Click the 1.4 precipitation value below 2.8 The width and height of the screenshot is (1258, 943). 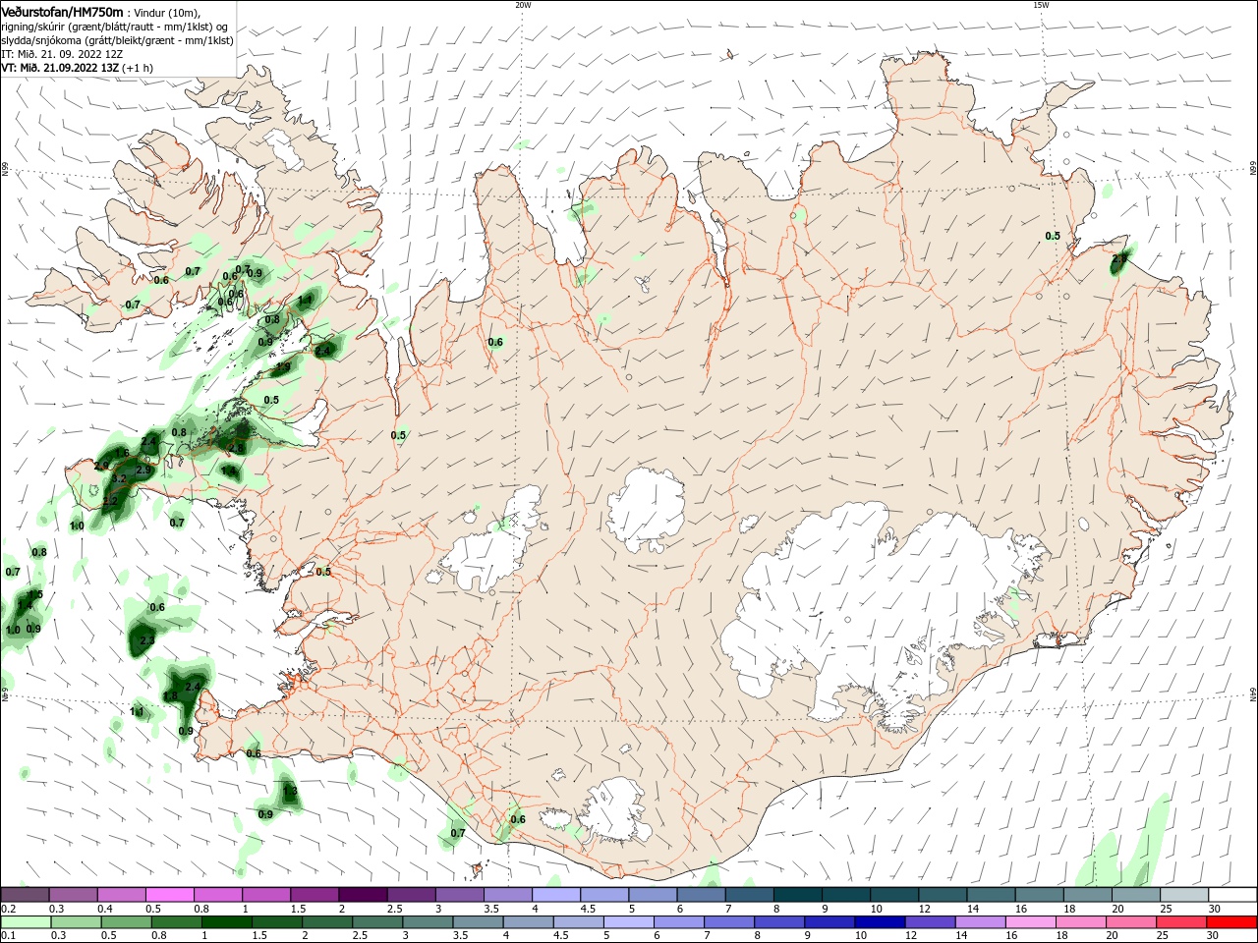coord(229,471)
